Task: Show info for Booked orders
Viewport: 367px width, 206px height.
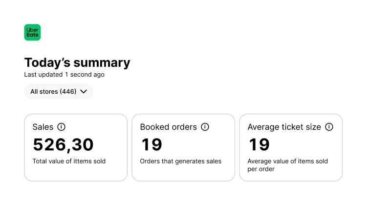Action: pyautogui.click(x=205, y=127)
